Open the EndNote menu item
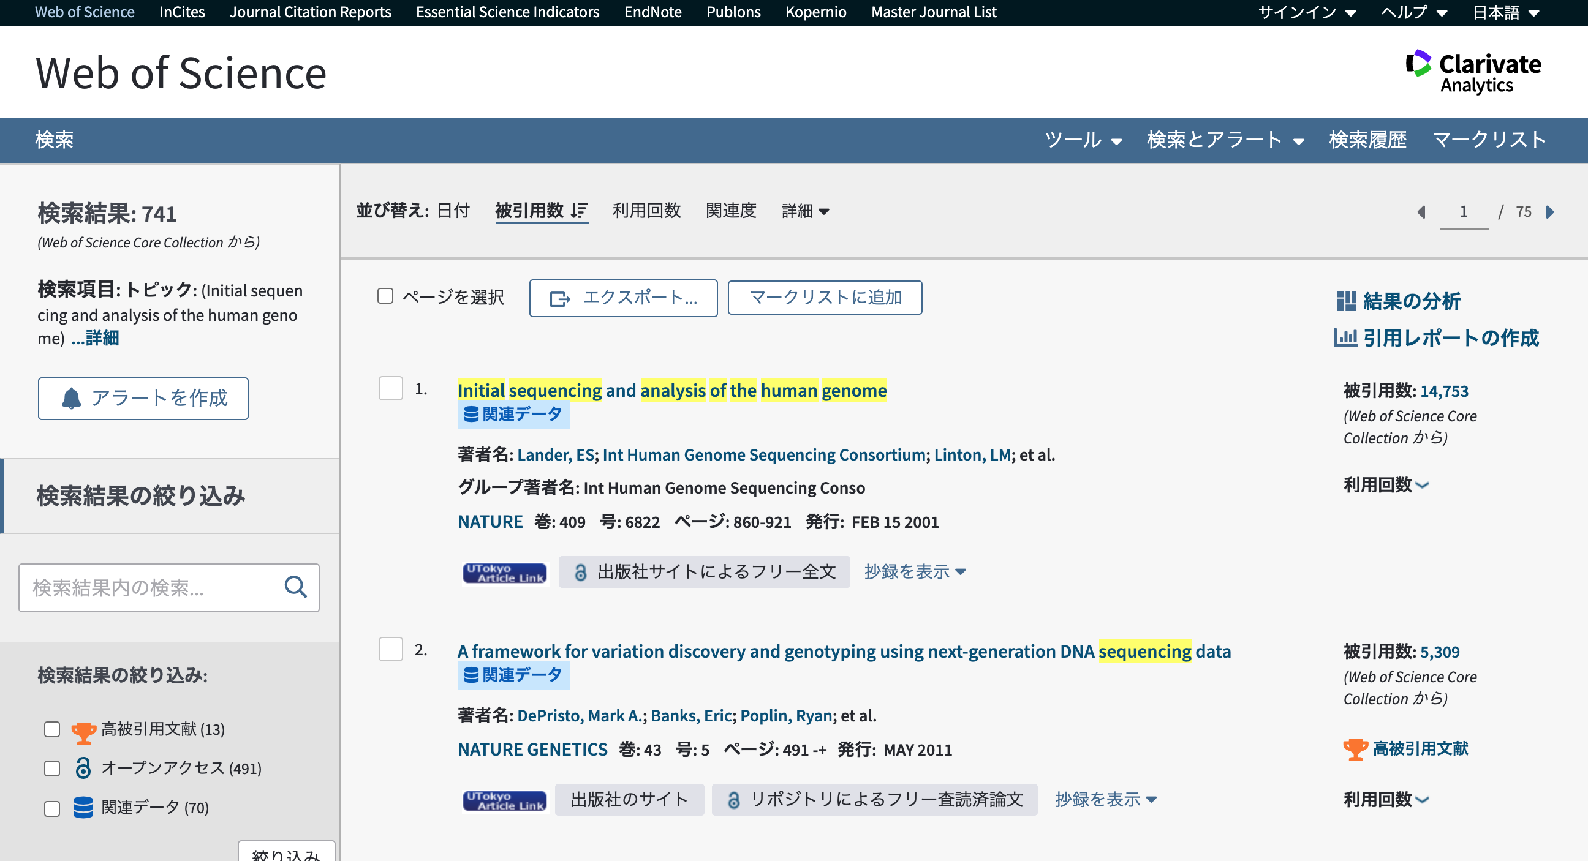 (x=653, y=12)
